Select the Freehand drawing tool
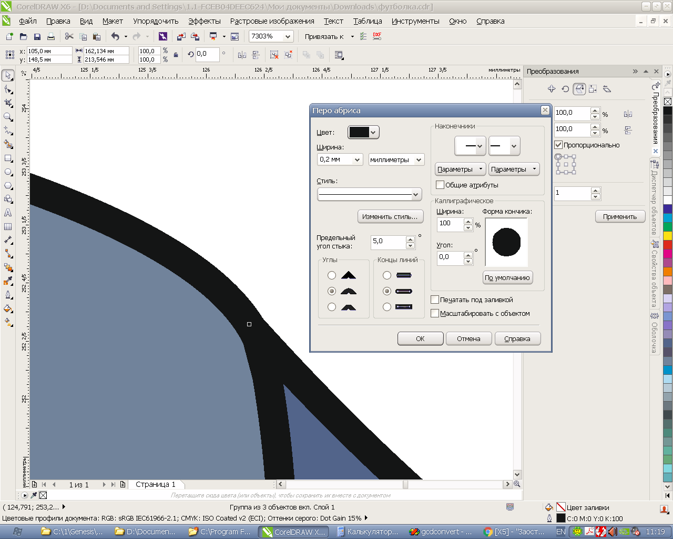673x539 pixels. click(x=8, y=131)
